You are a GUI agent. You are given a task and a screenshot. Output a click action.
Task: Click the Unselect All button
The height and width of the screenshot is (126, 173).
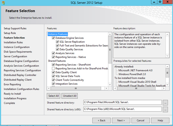tap(70, 96)
